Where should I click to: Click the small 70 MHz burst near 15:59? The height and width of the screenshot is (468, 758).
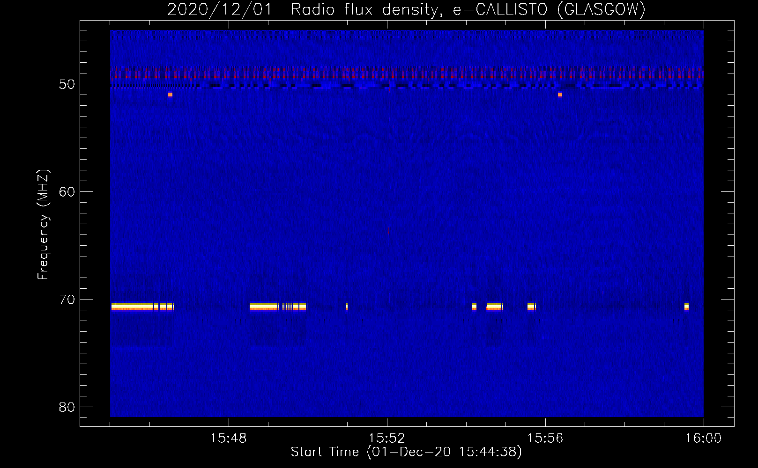[686, 307]
